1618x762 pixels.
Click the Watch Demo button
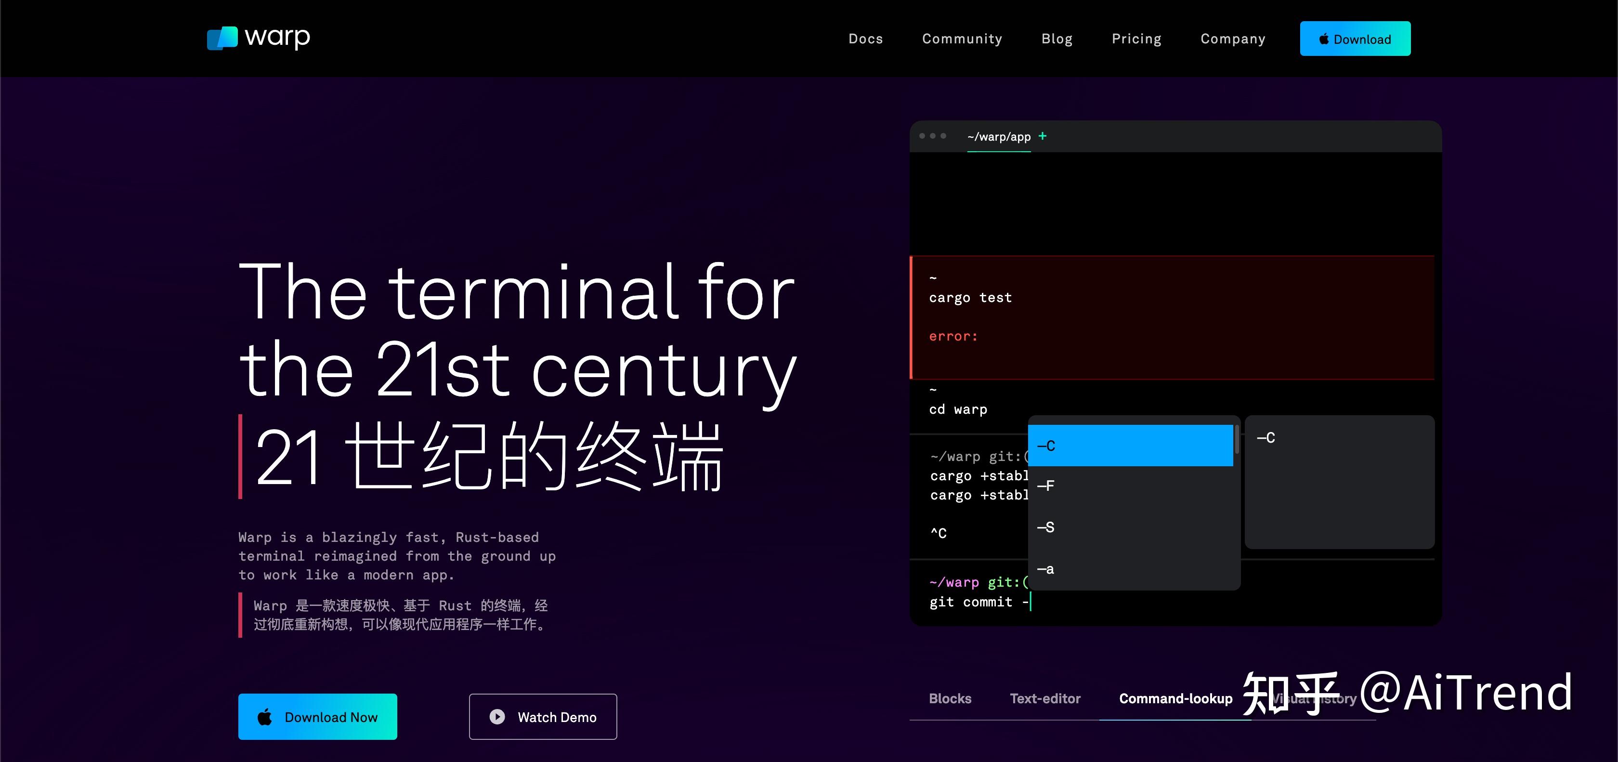point(543,717)
